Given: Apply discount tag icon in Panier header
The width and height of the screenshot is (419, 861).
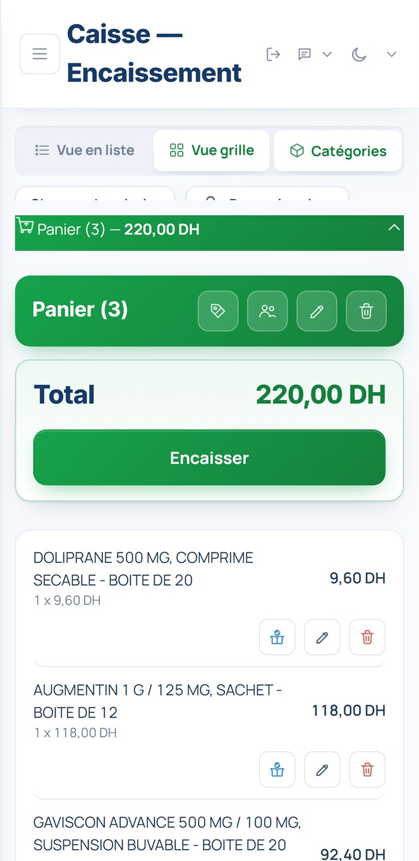Looking at the screenshot, I should tap(218, 311).
